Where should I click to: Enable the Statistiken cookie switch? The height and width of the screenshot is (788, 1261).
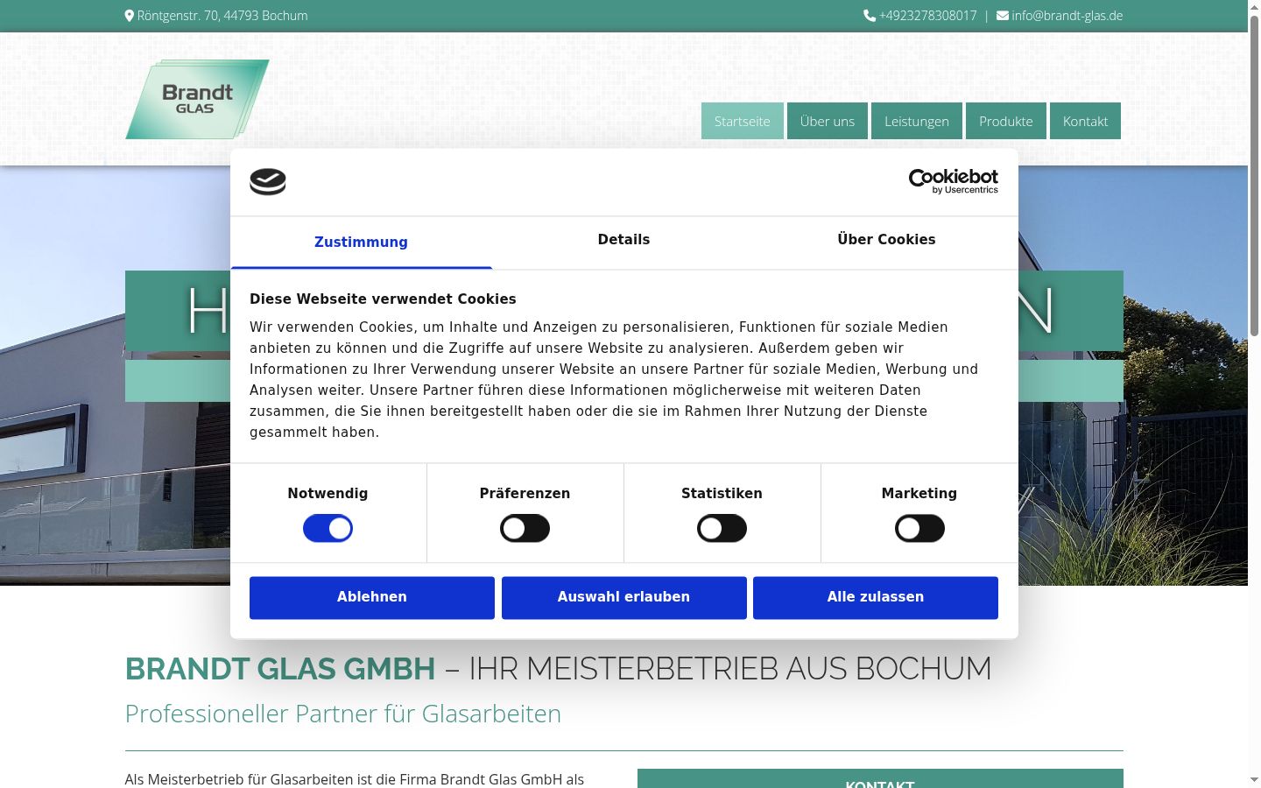click(x=722, y=529)
